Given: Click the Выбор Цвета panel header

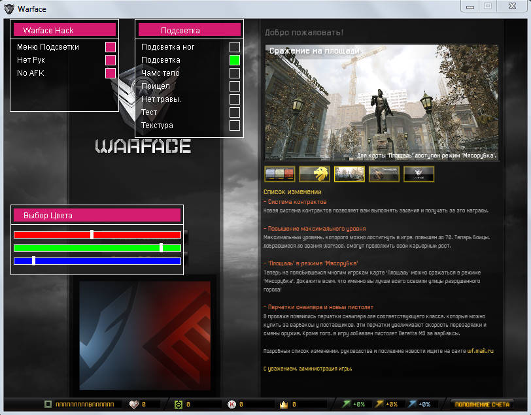Looking at the screenshot, I should pyautogui.click(x=97, y=215).
